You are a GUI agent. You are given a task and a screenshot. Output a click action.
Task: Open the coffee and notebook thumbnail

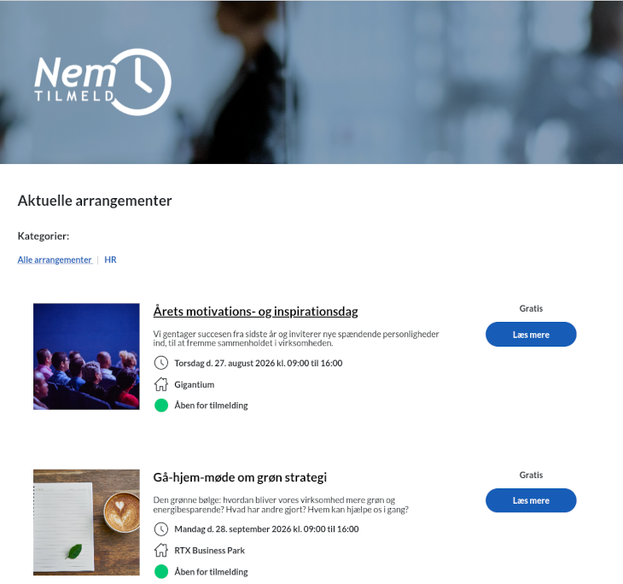coord(86,523)
